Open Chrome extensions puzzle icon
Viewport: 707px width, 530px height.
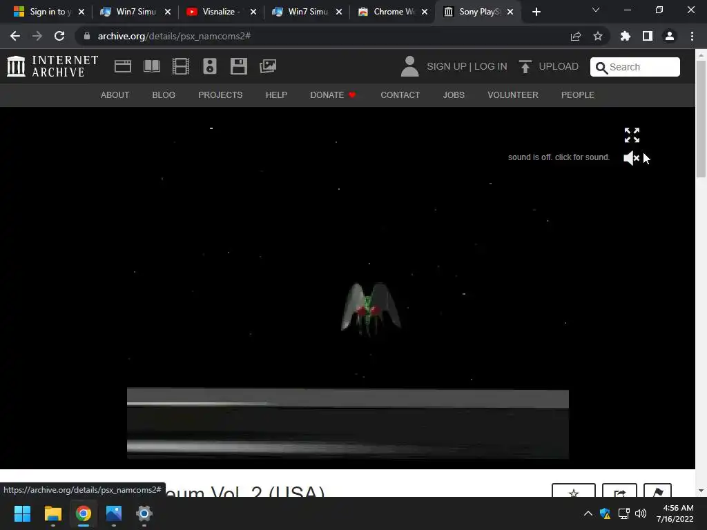click(x=626, y=36)
